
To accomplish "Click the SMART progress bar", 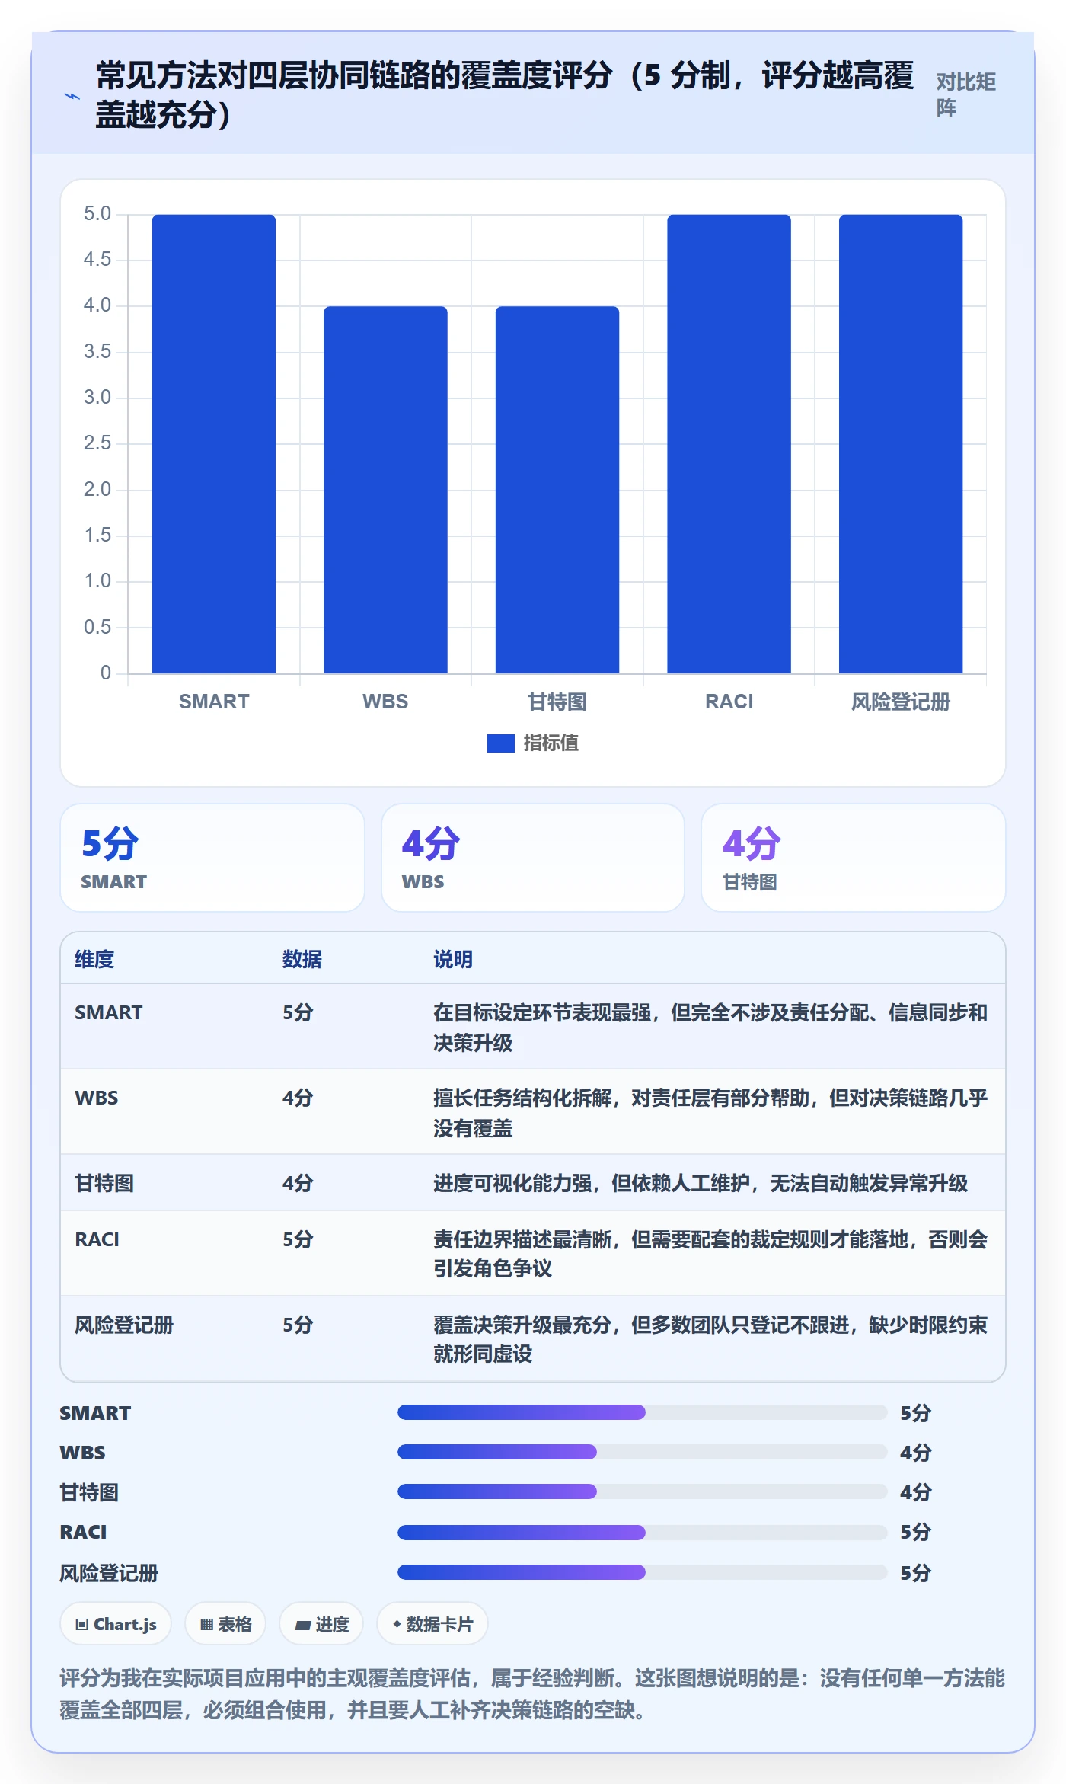I will 642,1412.
